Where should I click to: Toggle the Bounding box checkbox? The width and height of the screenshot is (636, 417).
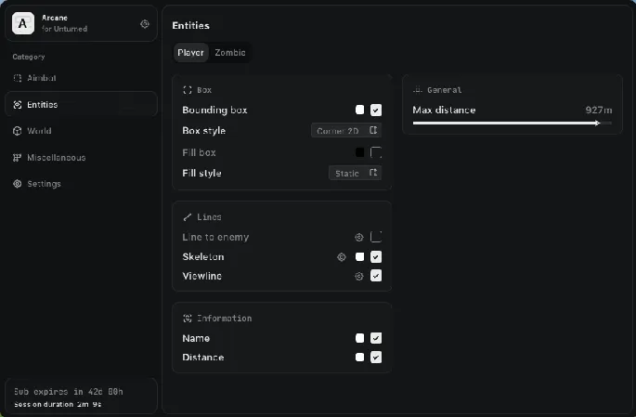click(376, 111)
